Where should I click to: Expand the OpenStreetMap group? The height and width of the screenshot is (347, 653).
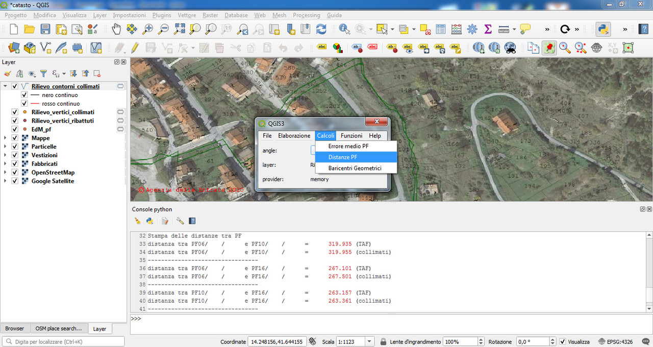[5, 172]
